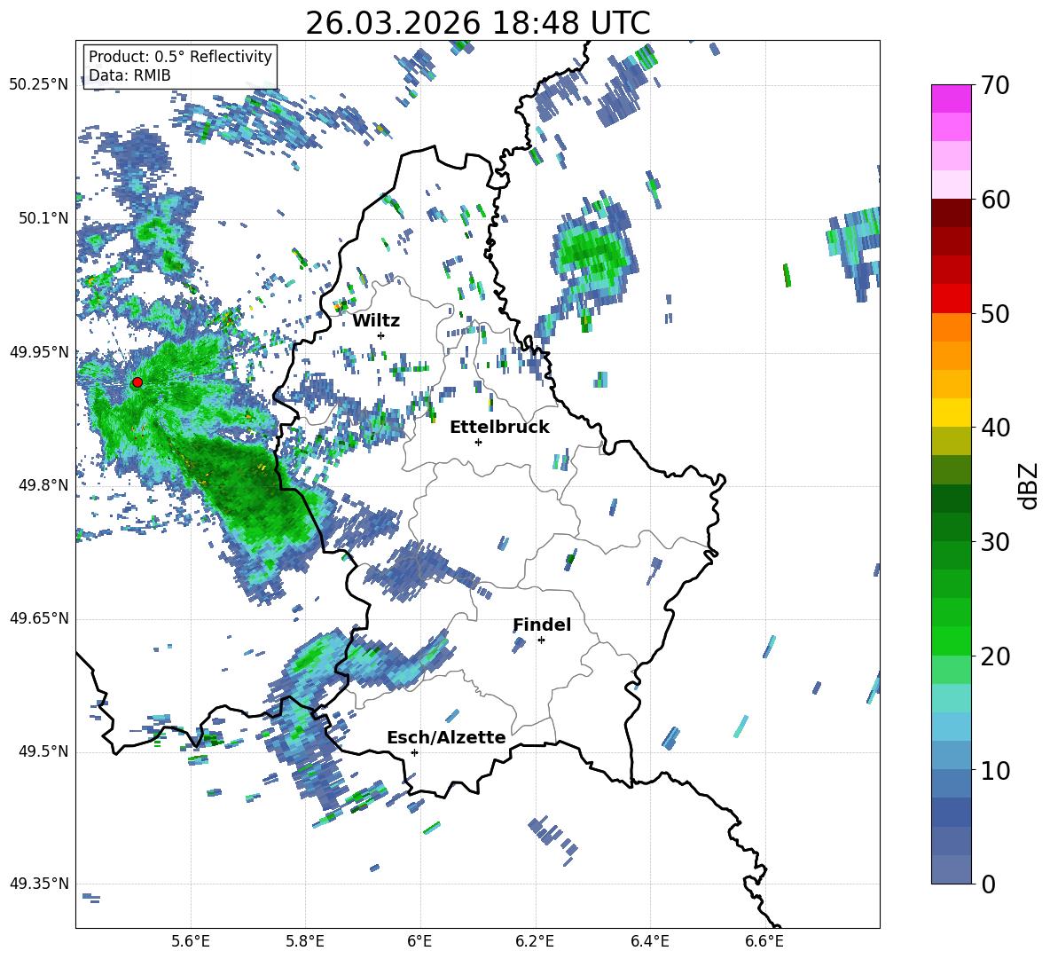Click the 40 colorbar tick label

[x=994, y=428]
